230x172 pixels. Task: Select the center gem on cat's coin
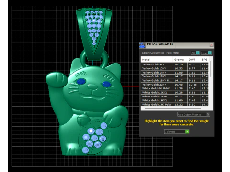[x=94, y=138]
